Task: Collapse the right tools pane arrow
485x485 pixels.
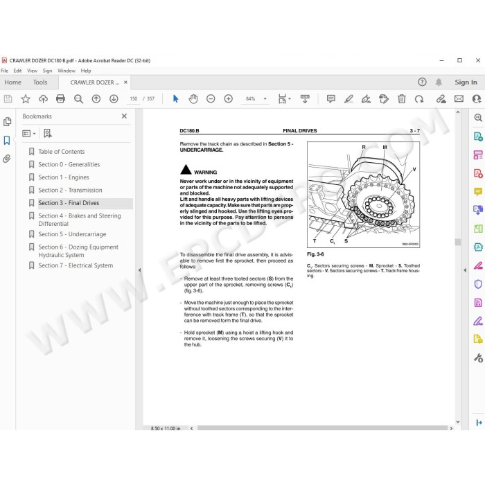Action: (465, 270)
